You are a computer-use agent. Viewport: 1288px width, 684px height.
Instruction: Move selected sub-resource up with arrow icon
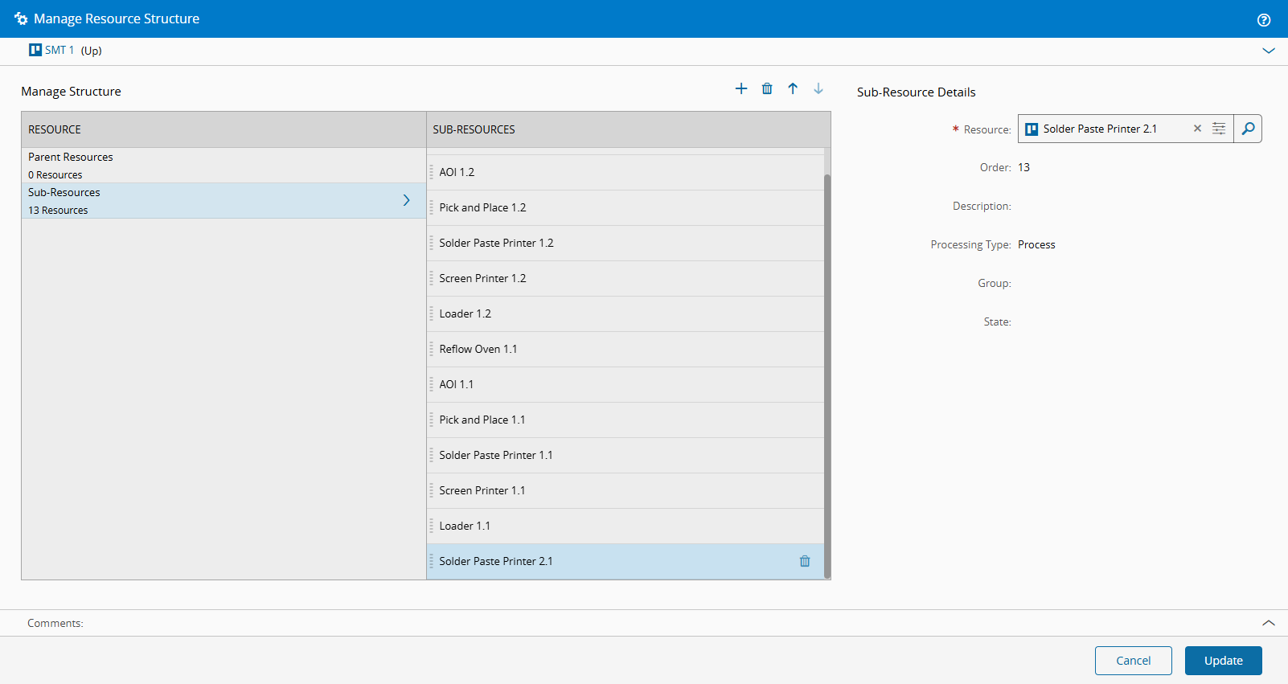pos(793,88)
